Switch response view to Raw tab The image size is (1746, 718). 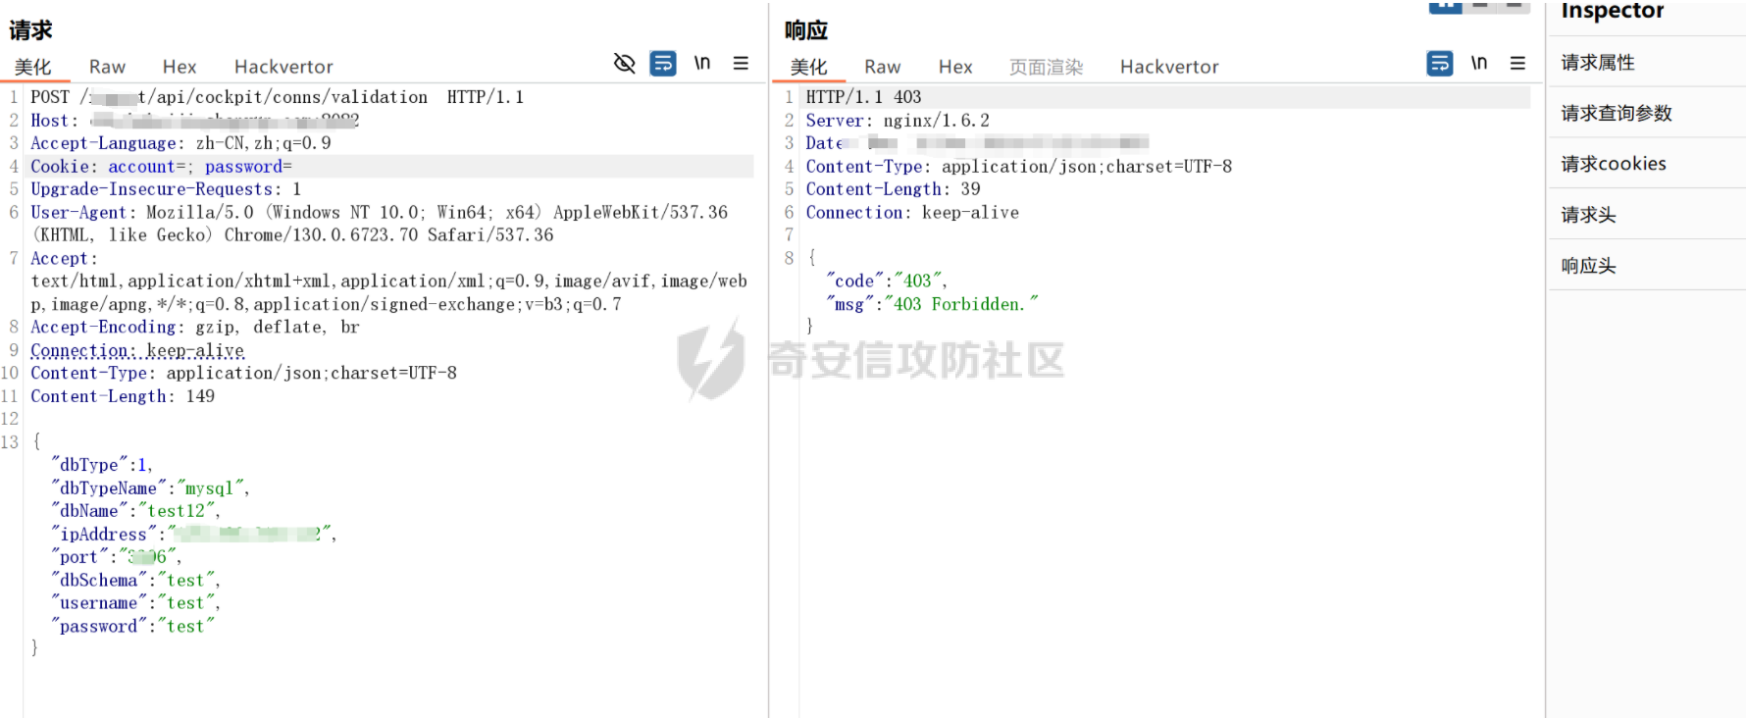(883, 67)
